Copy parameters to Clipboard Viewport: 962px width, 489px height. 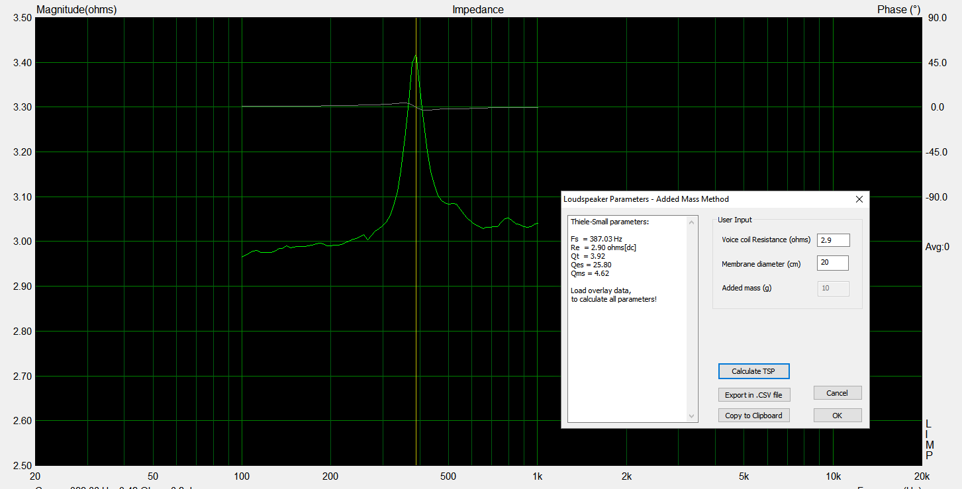click(753, 416)
